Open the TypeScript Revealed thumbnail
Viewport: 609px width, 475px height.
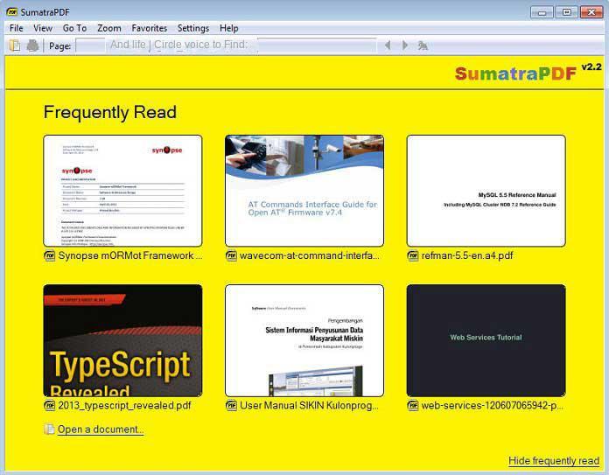(x=122, y=340)
